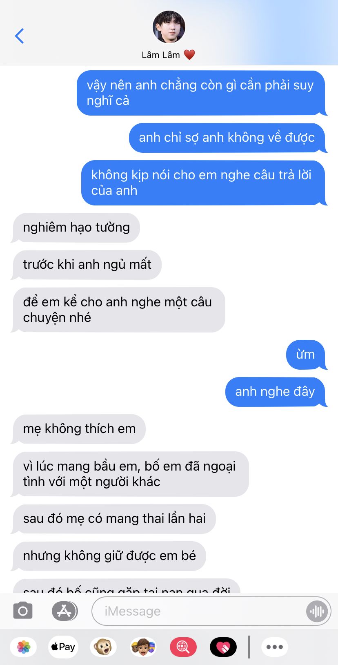This screenshot has height=665, width=338.
Task: Open contact avatar photo at top
Action: point(169,27)
